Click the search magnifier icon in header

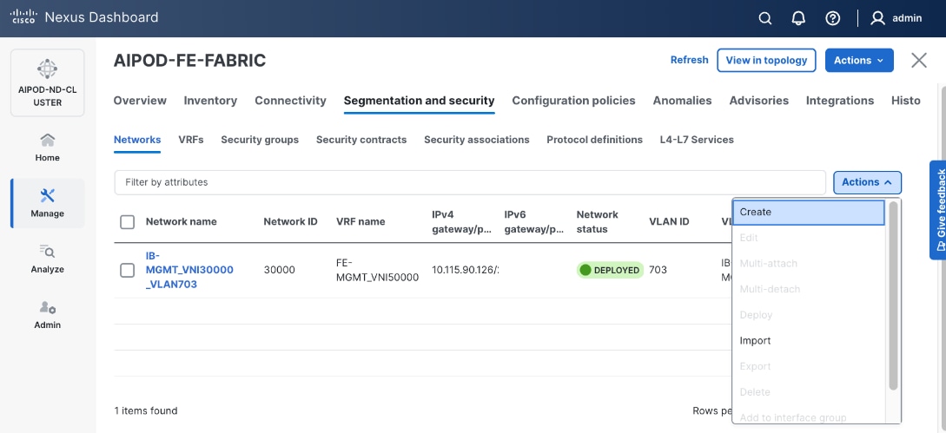765,18
